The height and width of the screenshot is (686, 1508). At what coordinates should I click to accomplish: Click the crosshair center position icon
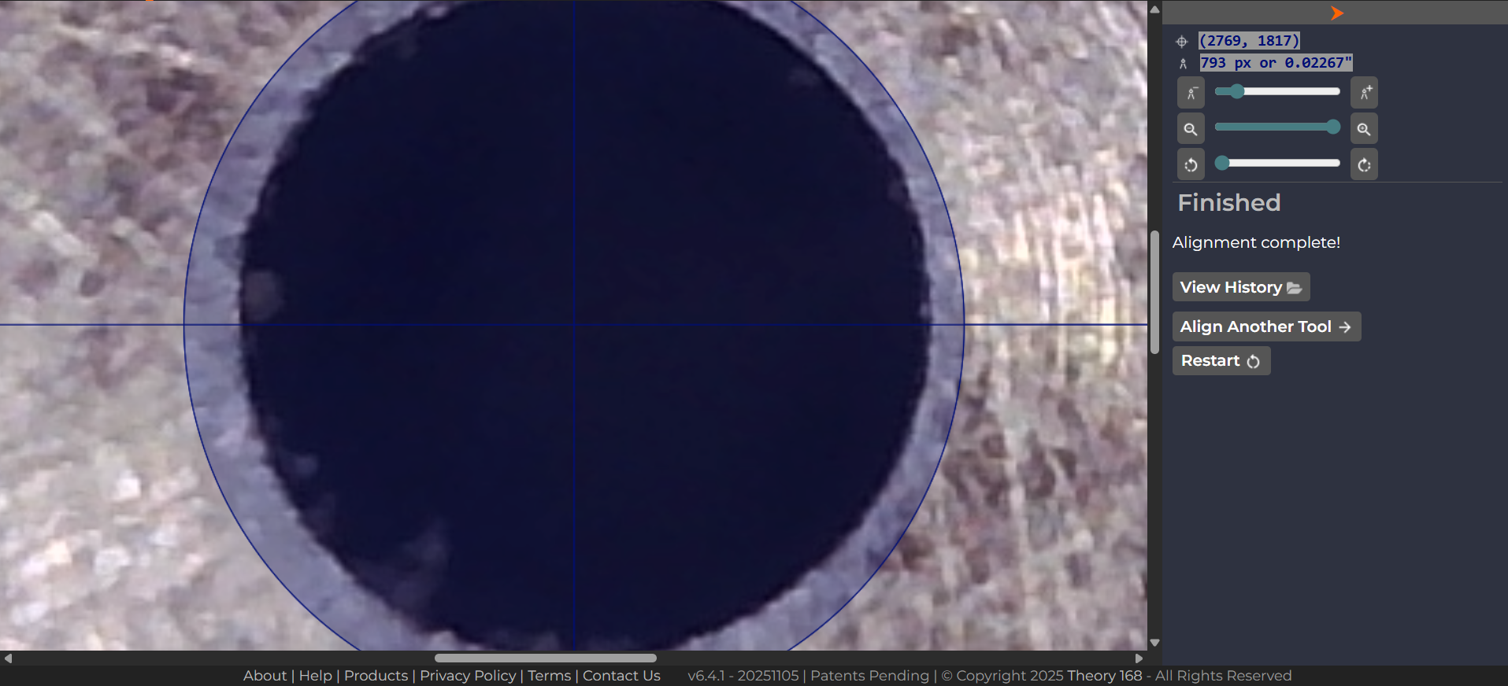(x=1181, y=42)
